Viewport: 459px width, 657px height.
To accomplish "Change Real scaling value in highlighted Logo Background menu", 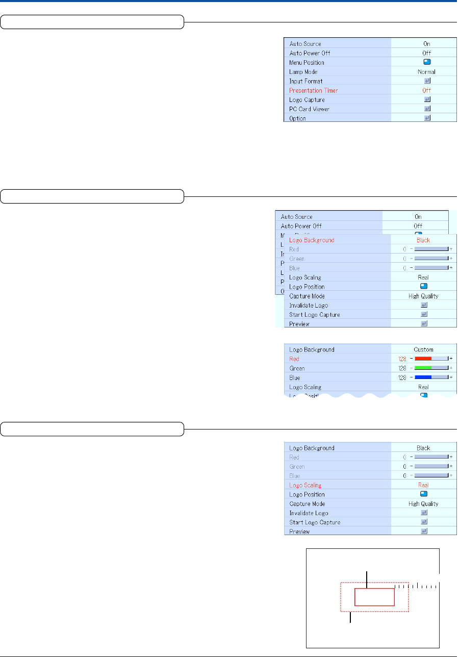I will pyautogui.click(x=423, y=277).
